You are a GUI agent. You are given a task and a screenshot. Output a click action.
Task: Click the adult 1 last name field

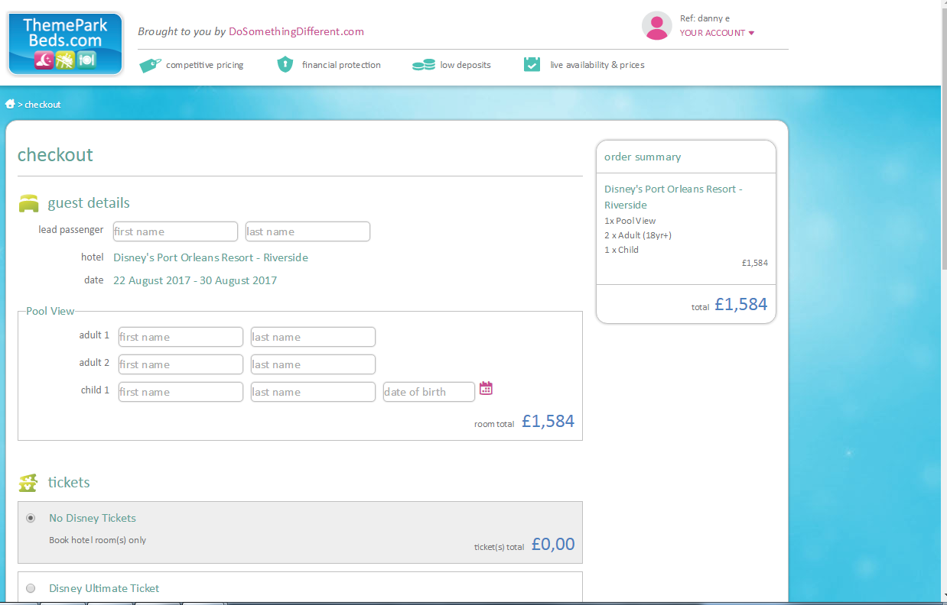coord(313,337)
